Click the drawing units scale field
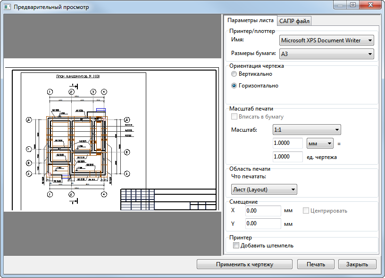This screenshot has width=385, height=278. (x=287, y=157)
